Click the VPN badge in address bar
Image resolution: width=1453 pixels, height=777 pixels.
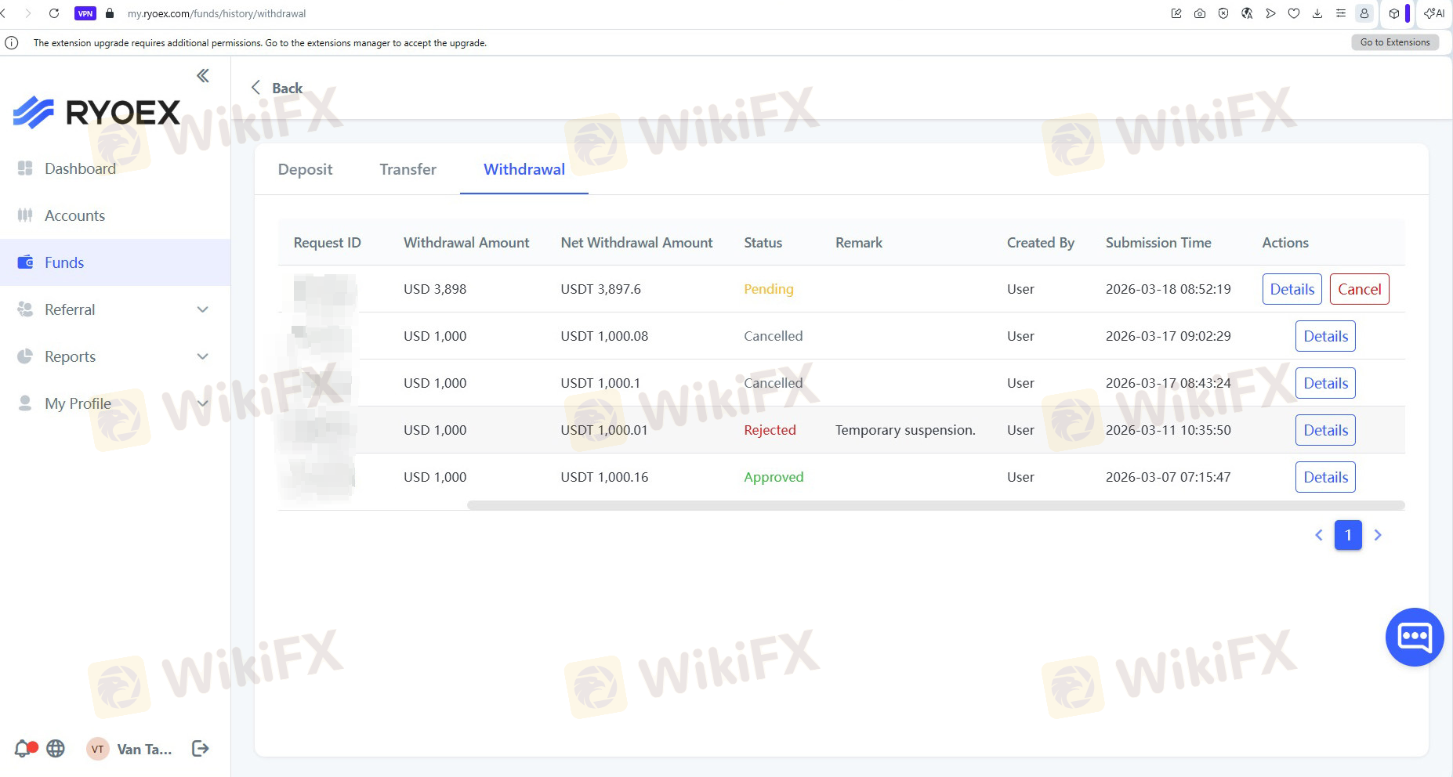click(x=85, y=13)
